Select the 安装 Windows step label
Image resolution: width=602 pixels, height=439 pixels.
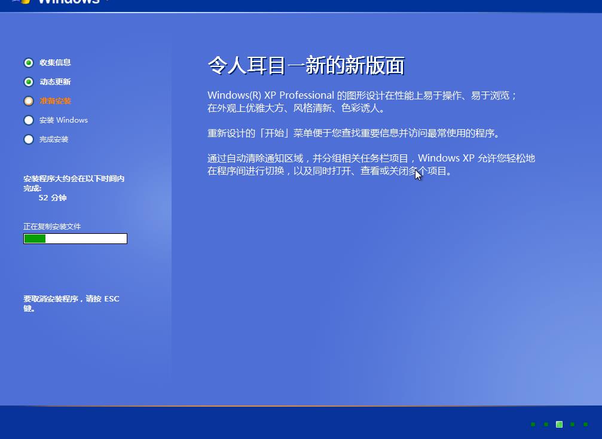(63, 120)
